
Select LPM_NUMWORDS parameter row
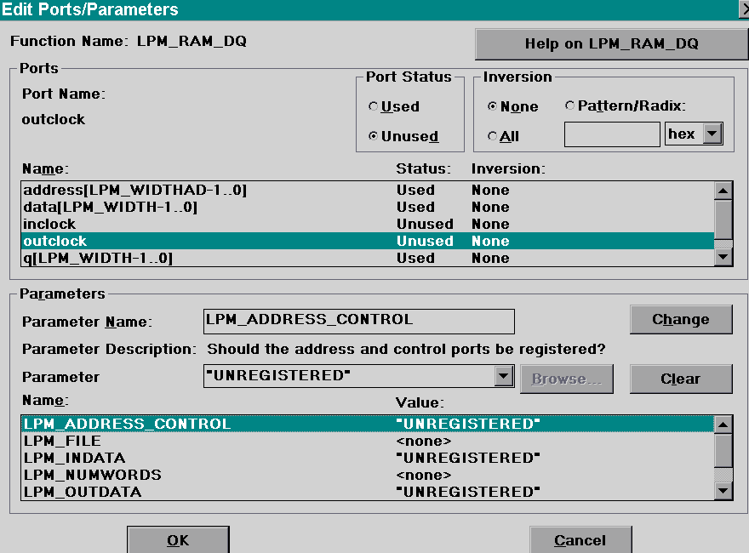coord(368,476)
